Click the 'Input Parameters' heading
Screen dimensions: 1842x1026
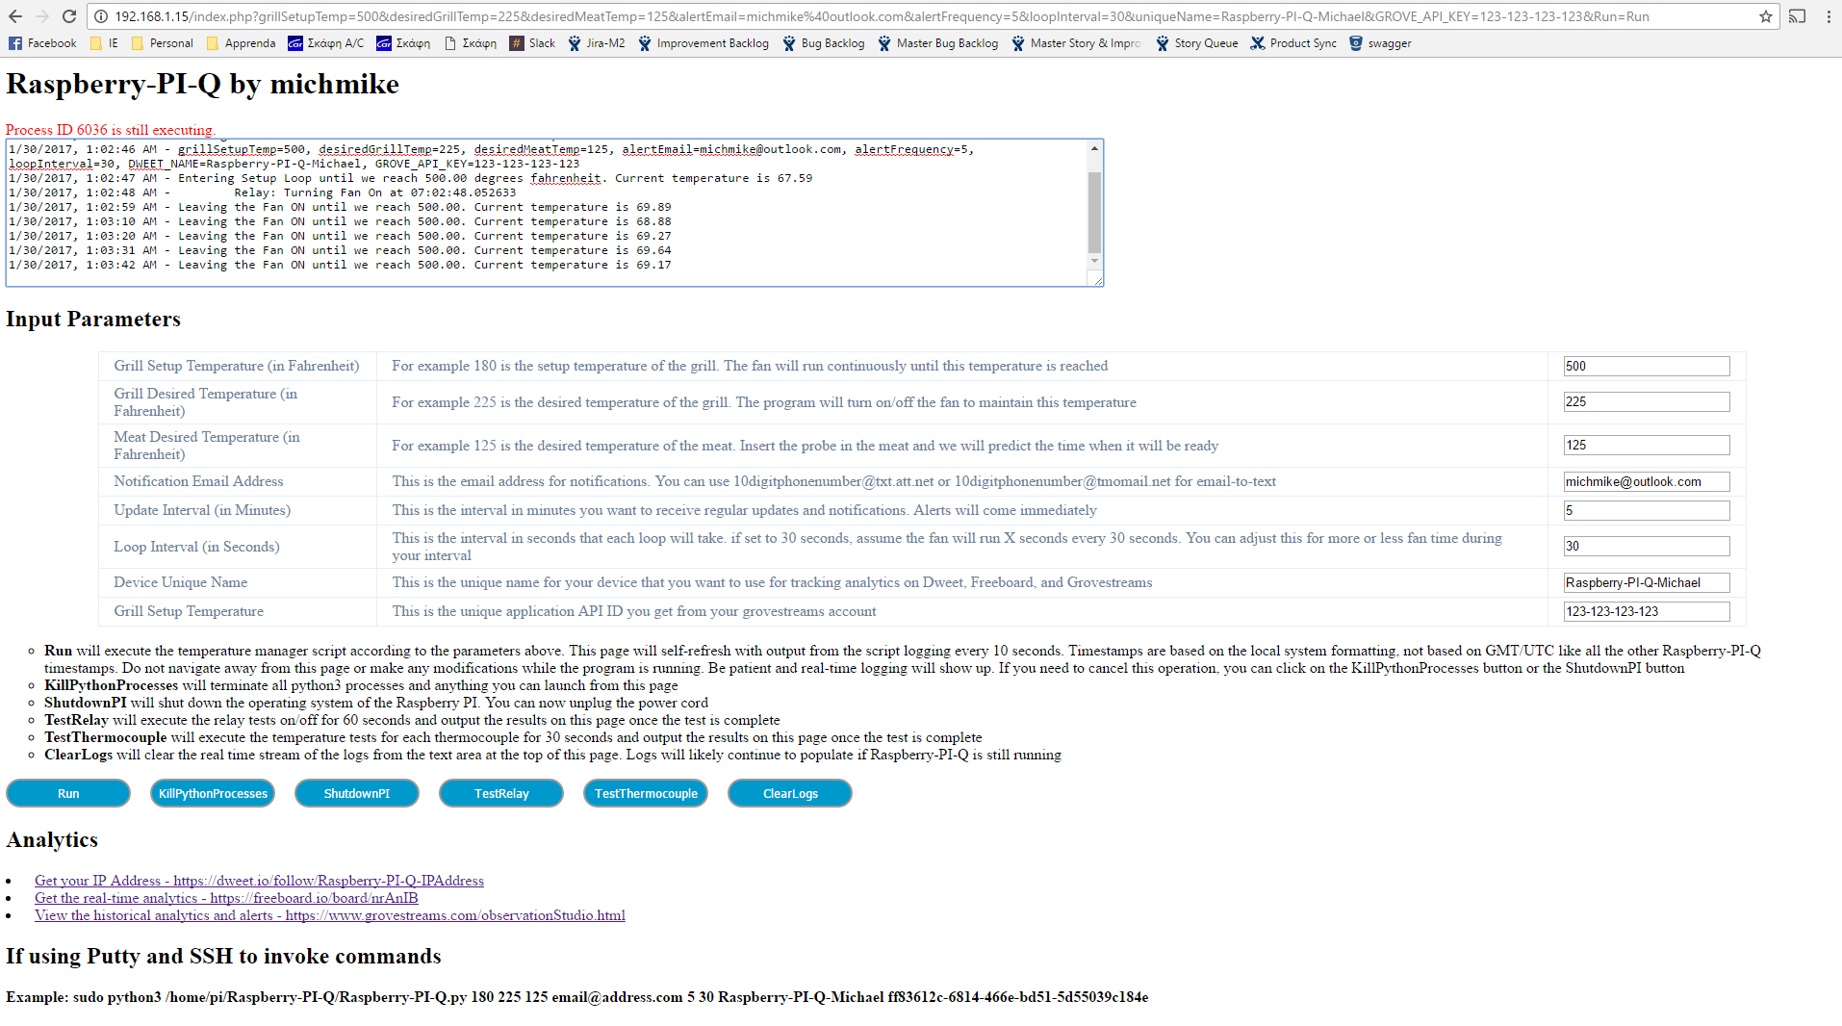point(93,320)
